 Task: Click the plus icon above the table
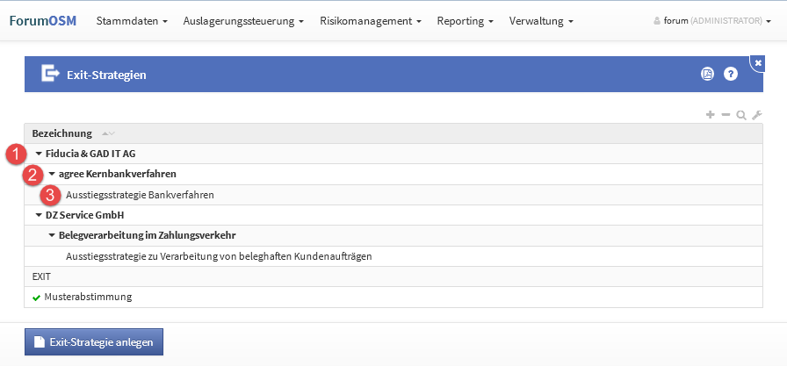pos(711,115)
